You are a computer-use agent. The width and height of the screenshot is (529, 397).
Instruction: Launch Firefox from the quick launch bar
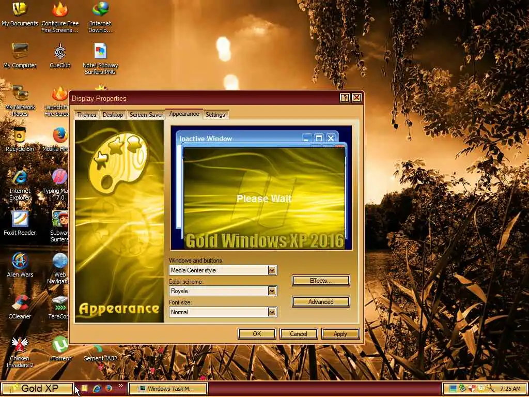coord(108,388)
